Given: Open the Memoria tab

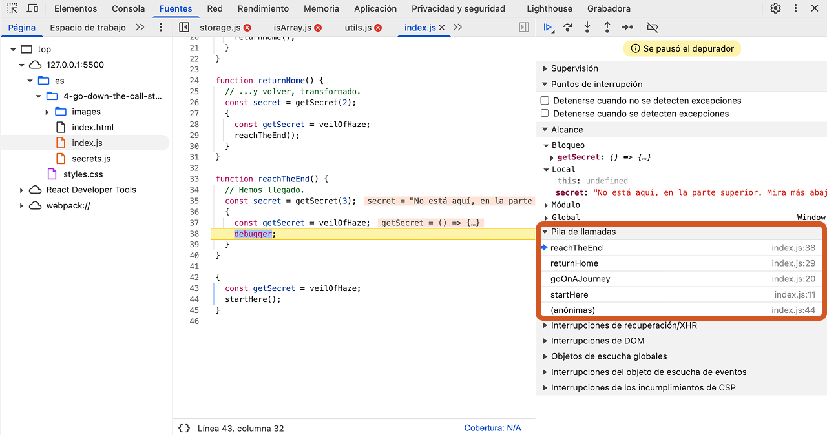Looking at the screenshot, I should coord(321,8).
